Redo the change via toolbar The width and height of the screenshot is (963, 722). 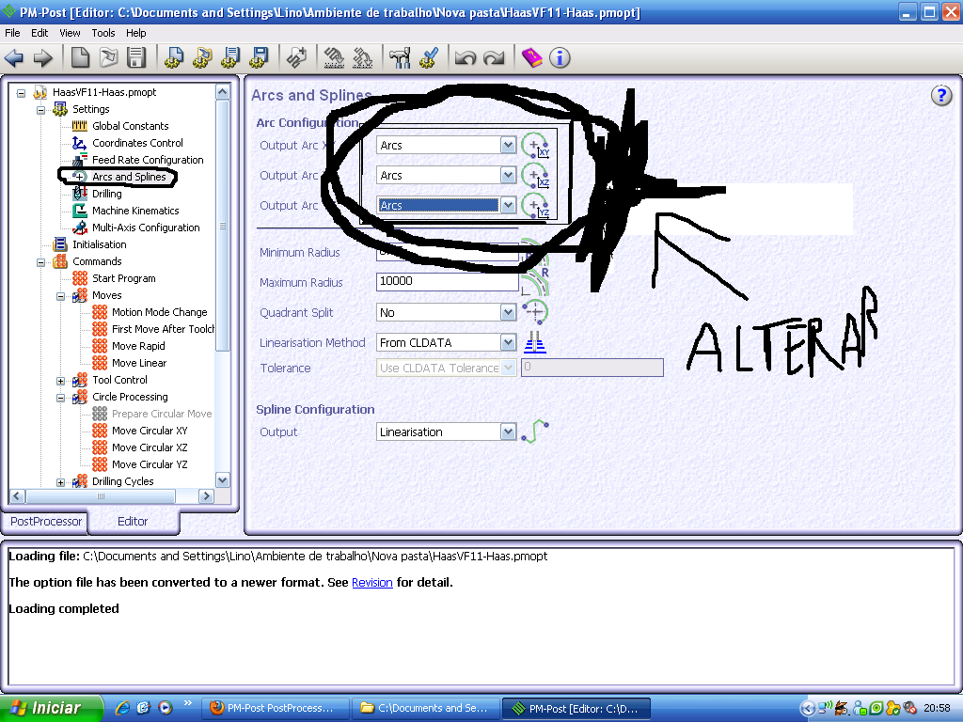point(494,58)
